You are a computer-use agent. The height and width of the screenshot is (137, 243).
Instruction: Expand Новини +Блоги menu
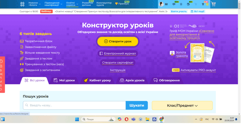[34, 4]
